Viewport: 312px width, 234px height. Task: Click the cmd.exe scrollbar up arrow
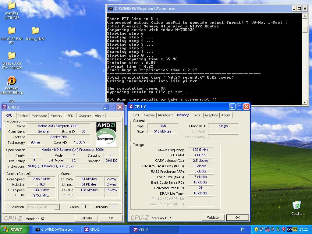point(305,16)
